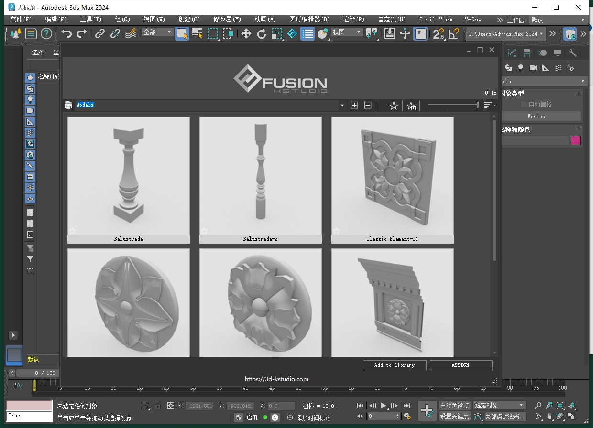Toggle the 自动关键点 auto key button

455,406
